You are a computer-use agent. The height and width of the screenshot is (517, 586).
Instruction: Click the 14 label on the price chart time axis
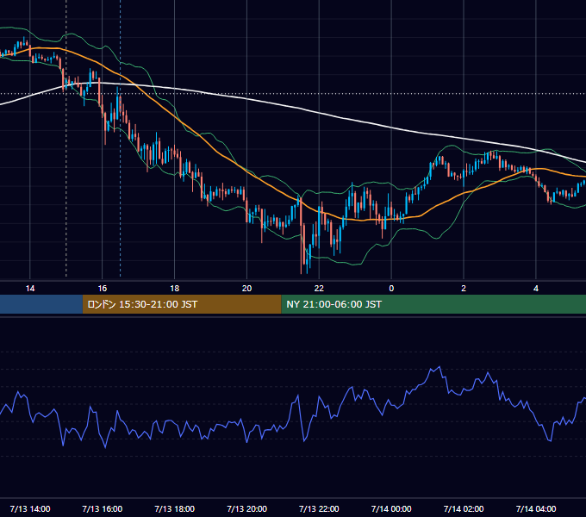click(30, 289)
